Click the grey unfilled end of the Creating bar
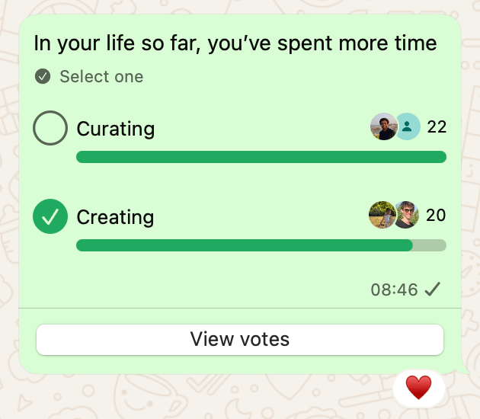The width and height of the screenshot is (480, 419). tap(430, 245)
